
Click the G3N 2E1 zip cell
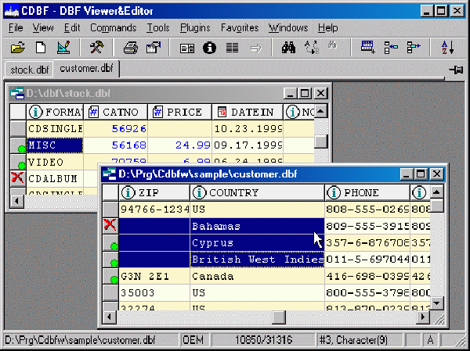point(154,276)
